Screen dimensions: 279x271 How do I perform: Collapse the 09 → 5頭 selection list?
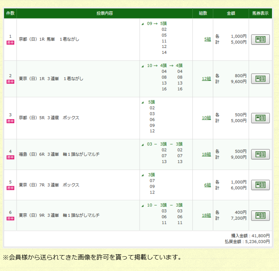pos(143,24)
